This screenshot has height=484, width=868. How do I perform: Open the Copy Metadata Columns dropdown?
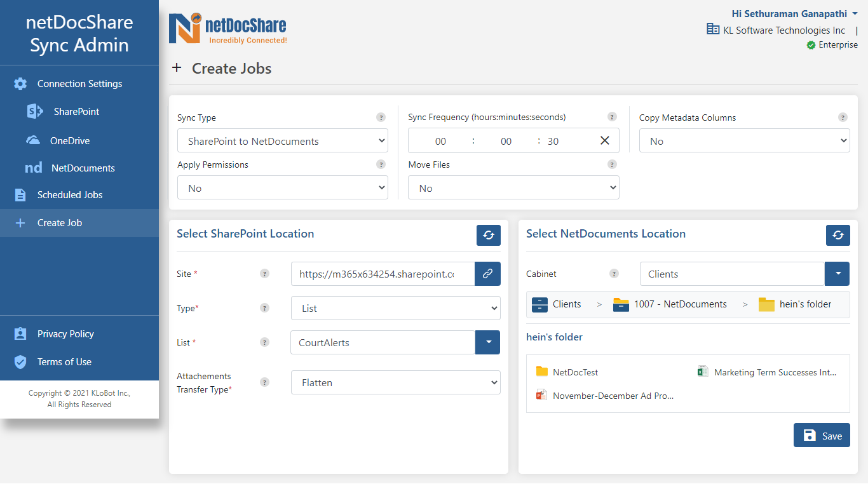click(x=745, y=141)
